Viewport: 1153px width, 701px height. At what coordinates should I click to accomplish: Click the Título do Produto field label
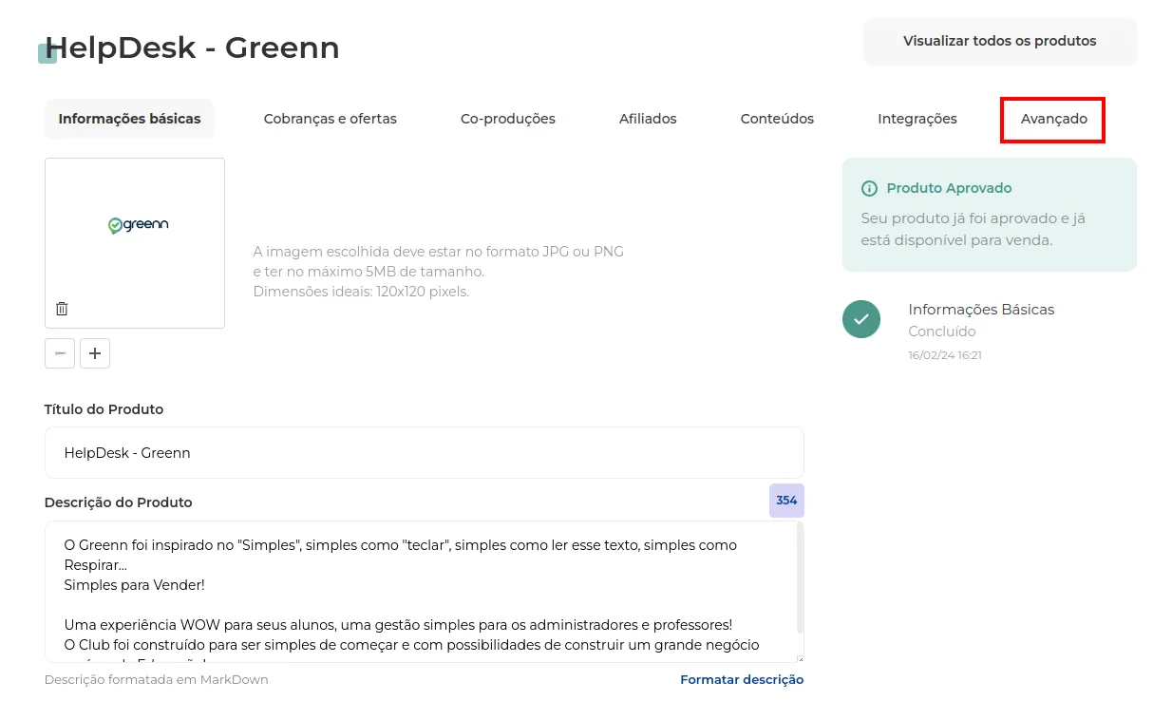(x=104, y=409)
